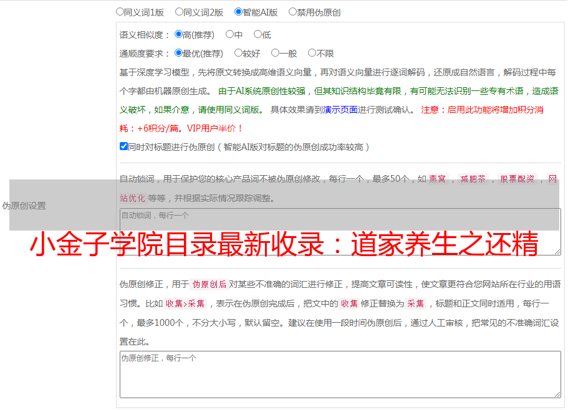Click the 通顺度要求 label
The image size is (568, 410).
(x=144, y=54)
